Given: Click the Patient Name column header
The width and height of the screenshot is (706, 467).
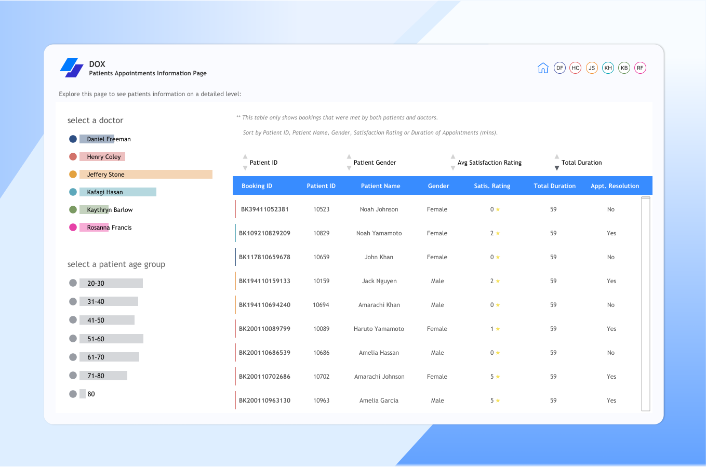Looking at the screenshot, I should pos(380,186).
